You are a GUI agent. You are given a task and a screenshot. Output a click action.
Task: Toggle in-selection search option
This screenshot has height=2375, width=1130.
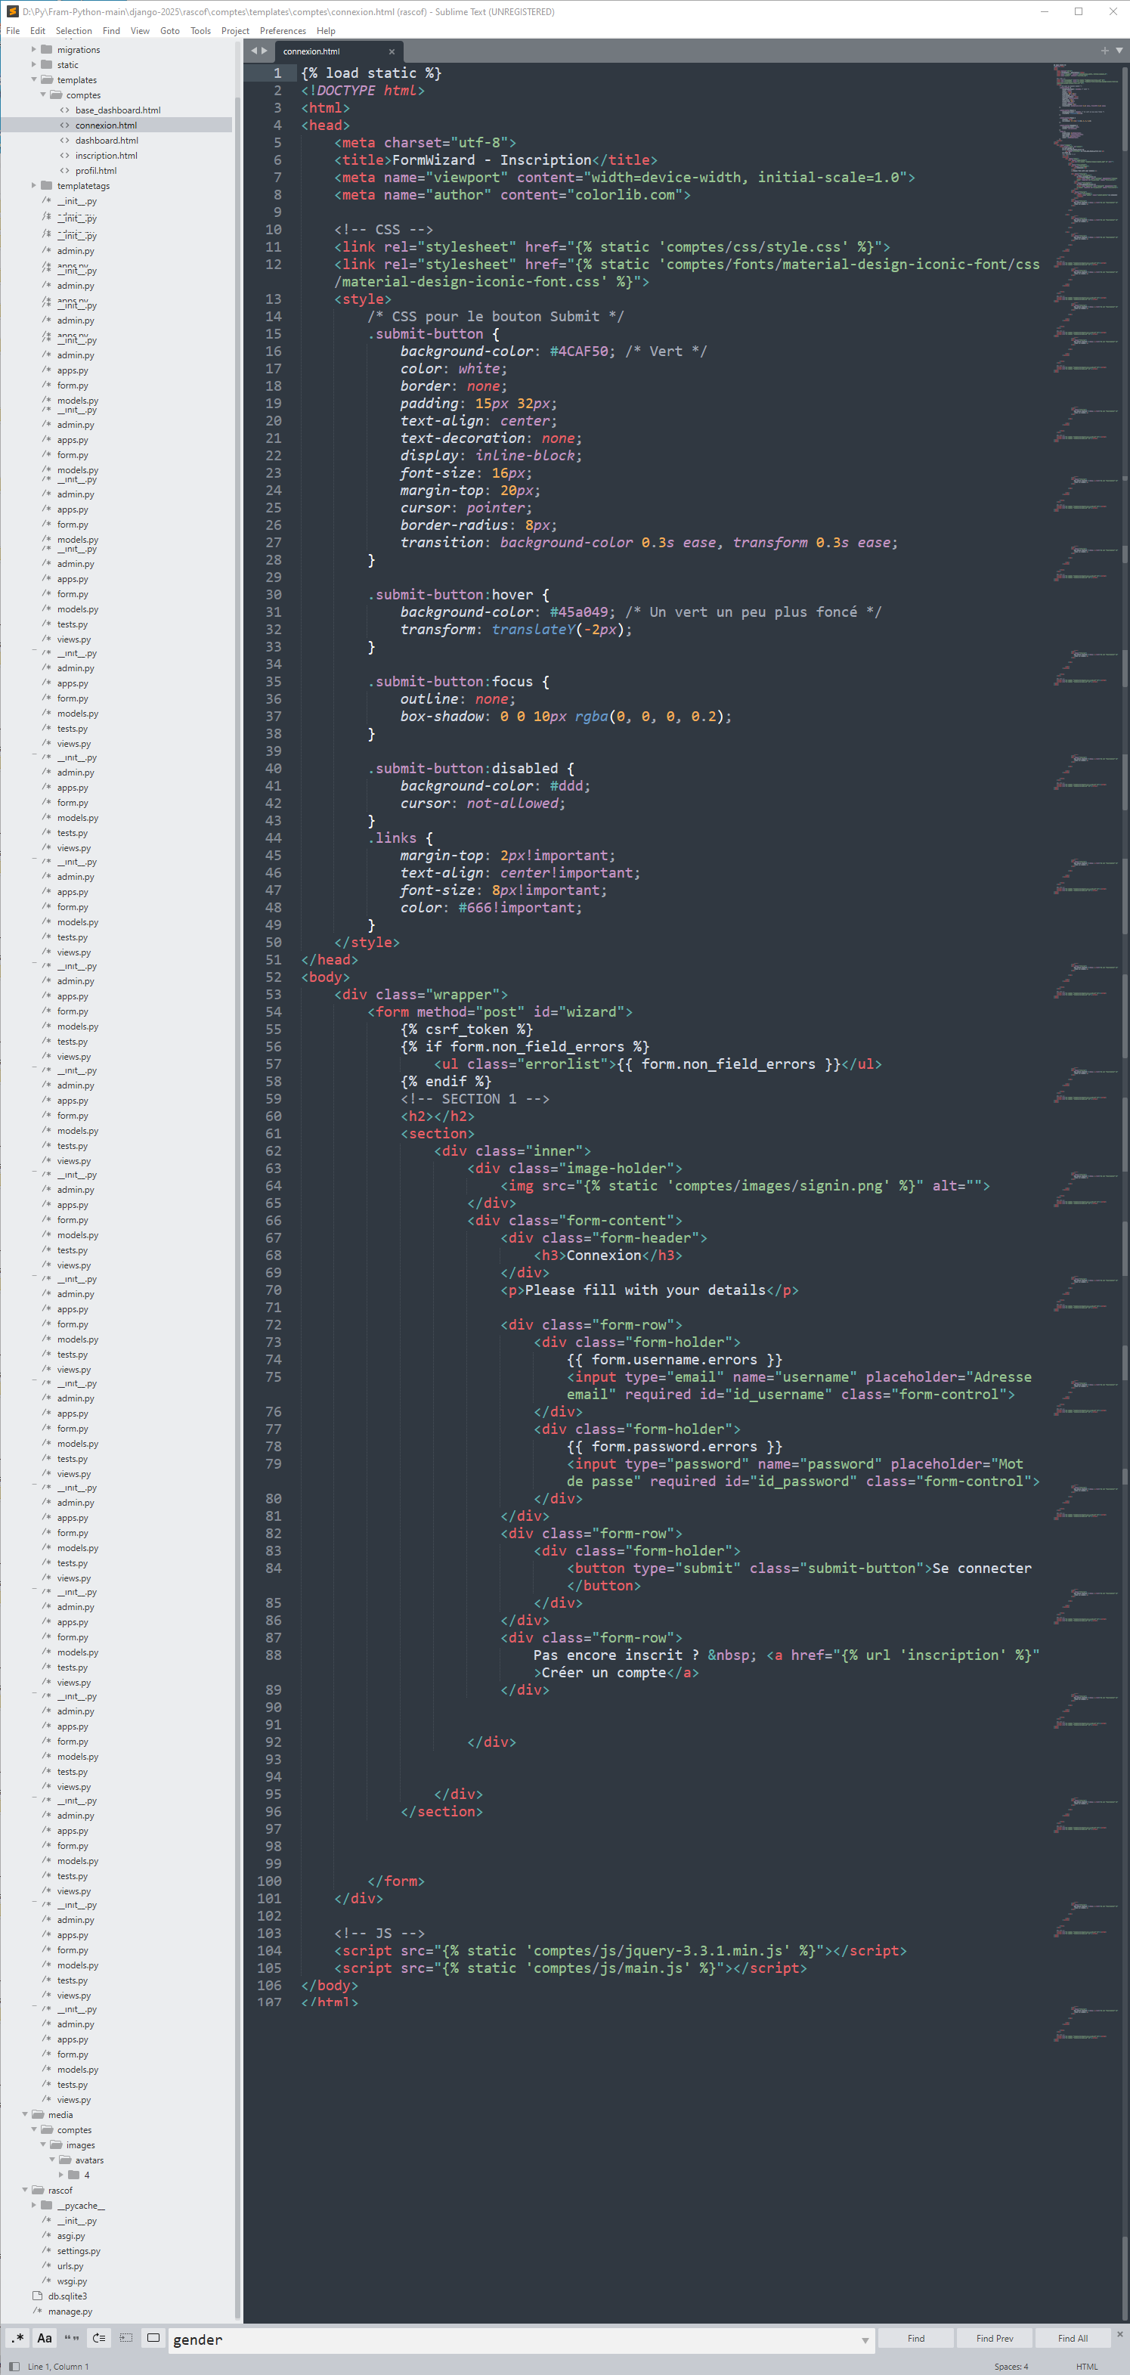pyautogui.click(x=126, y=2339)
